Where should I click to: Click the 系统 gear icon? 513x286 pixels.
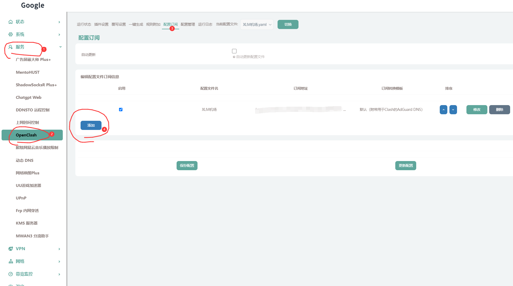click(10, 34)
